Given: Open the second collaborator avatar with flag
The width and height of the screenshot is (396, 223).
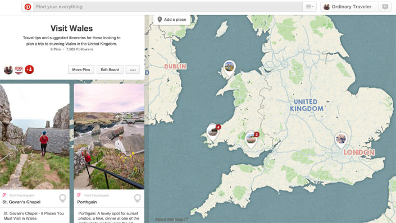Looking at the screenshot, I should tap(19, 70).
